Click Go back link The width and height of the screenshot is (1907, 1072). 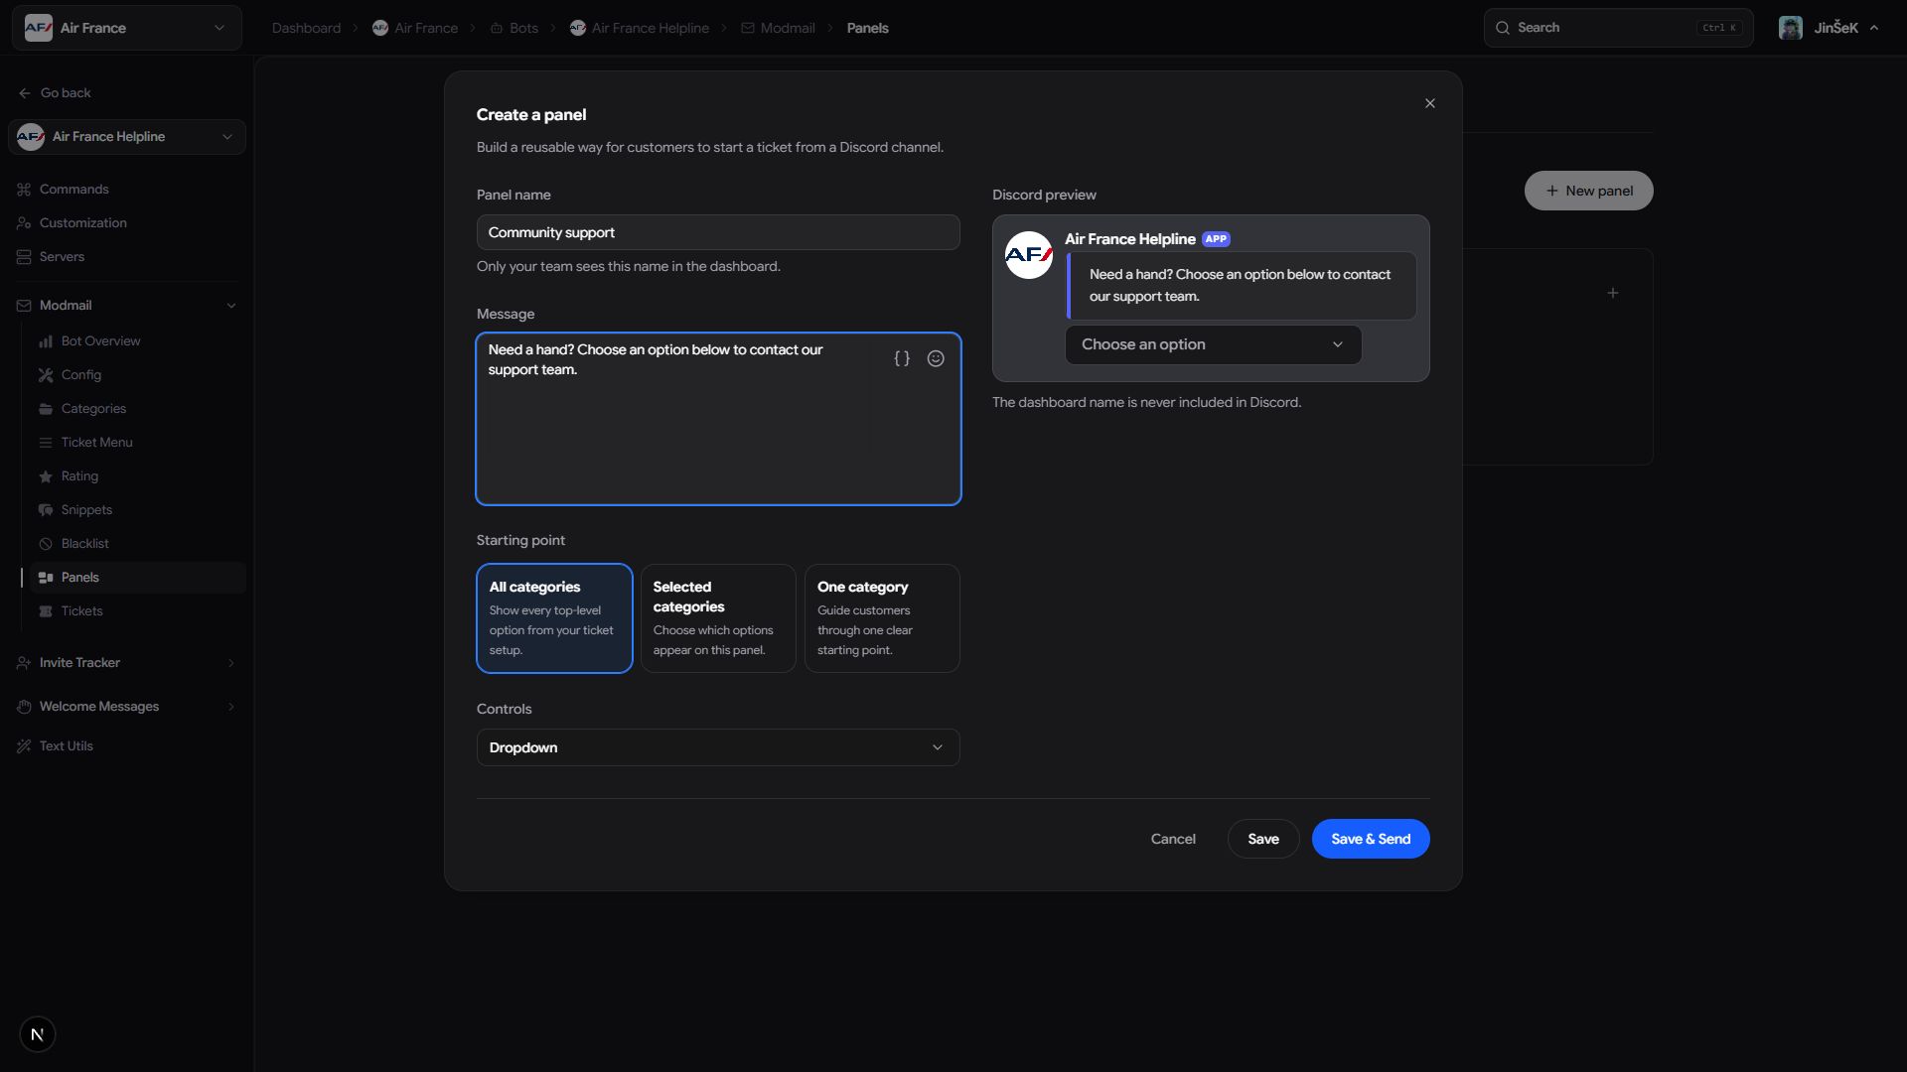tap(55, 93)
